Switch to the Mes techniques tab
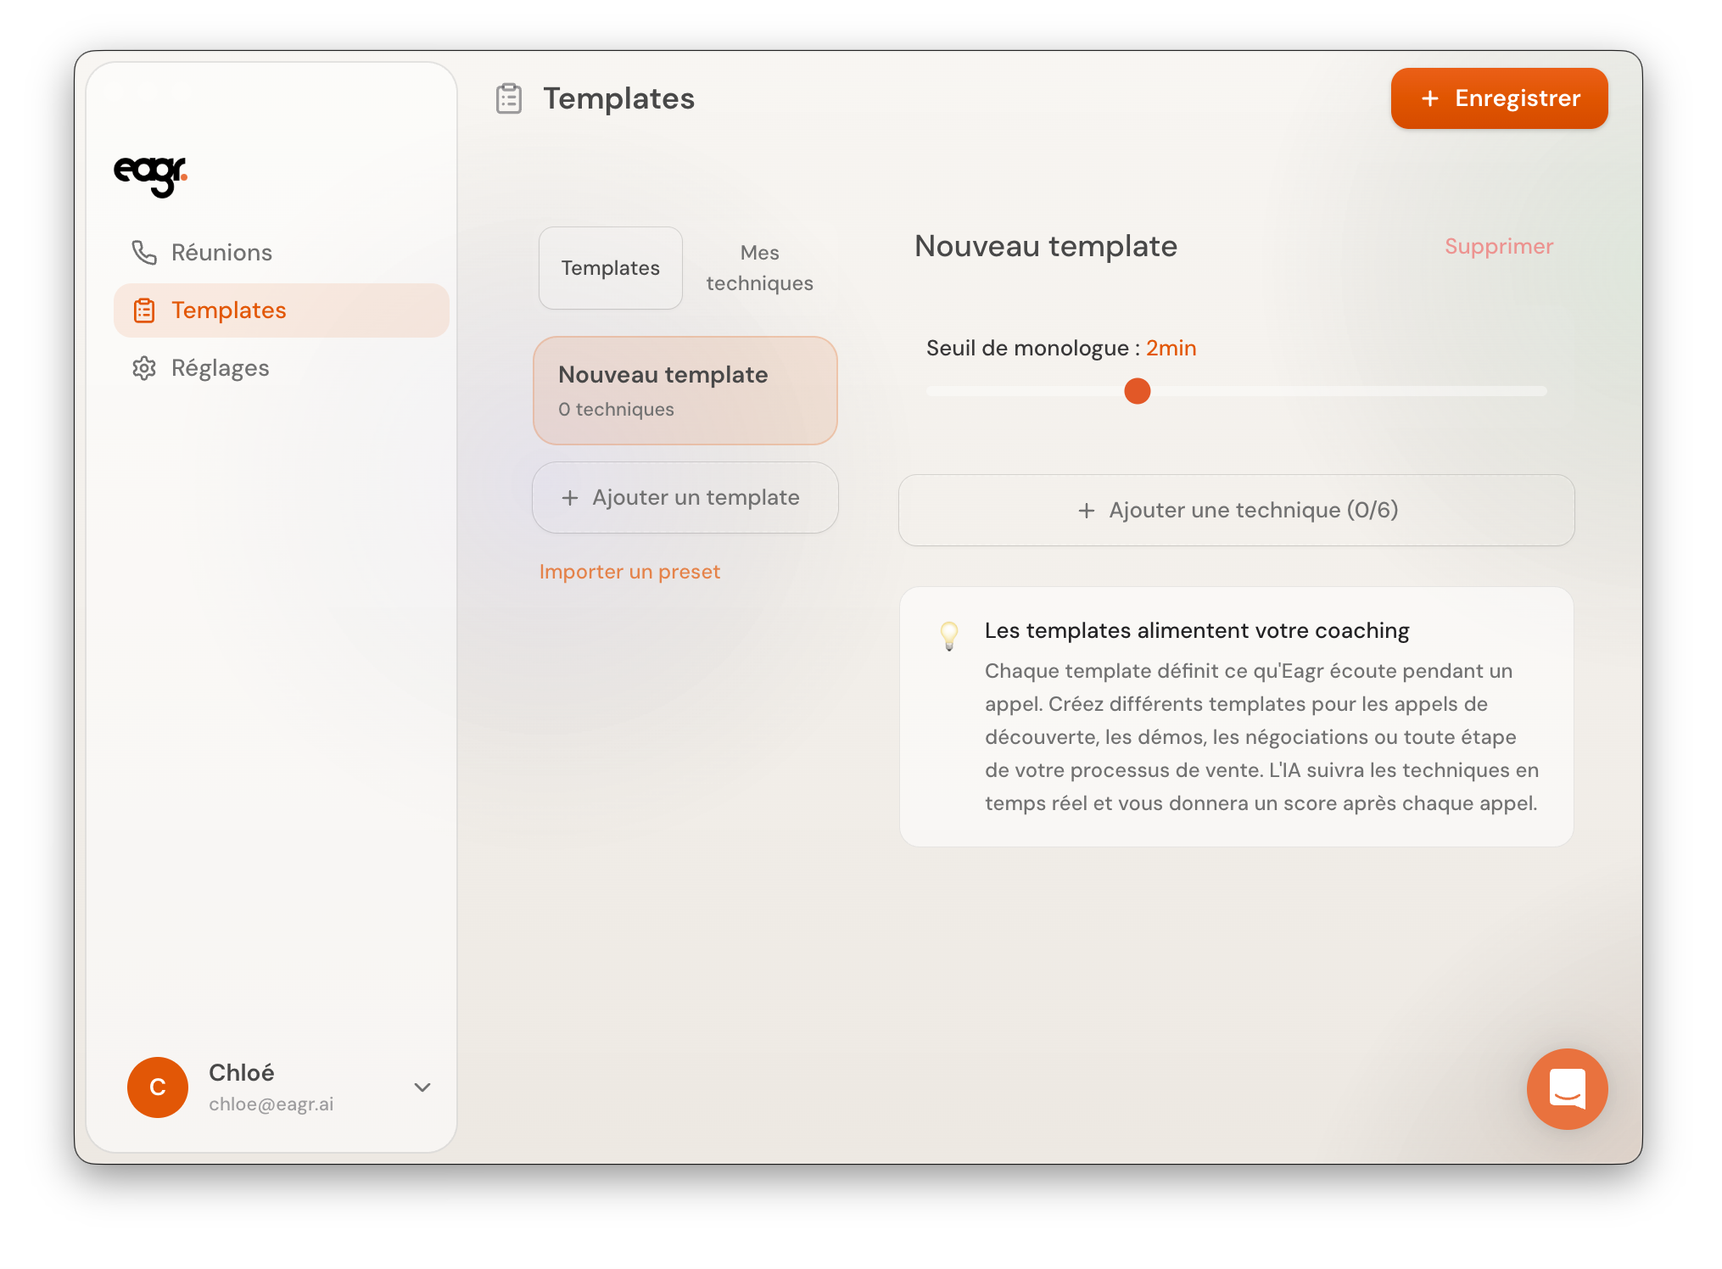 coord(759,268)
